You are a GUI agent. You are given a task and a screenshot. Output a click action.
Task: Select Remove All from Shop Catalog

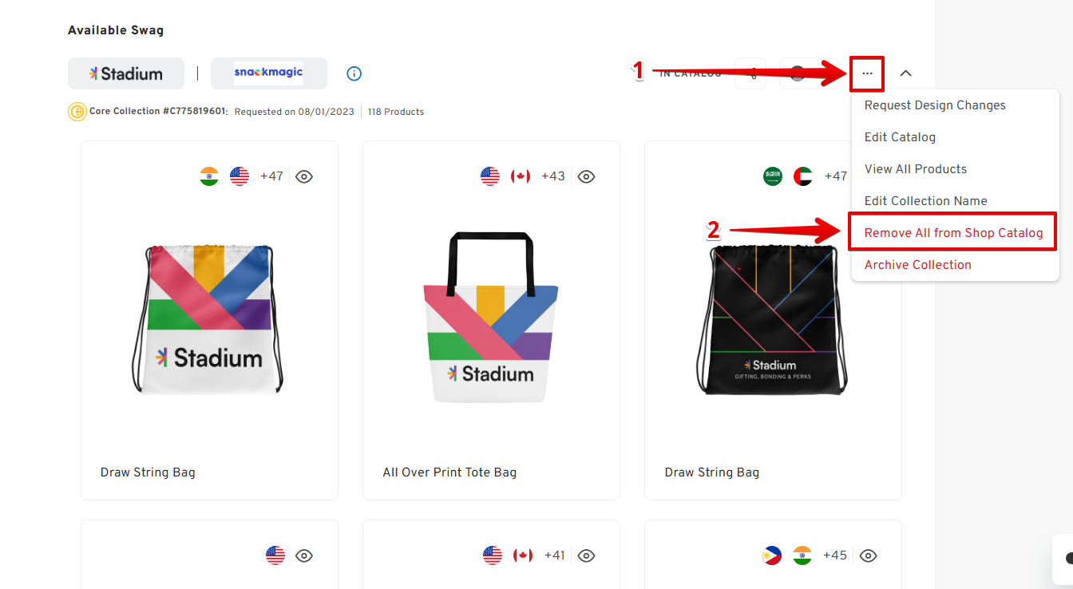[953, 233]
